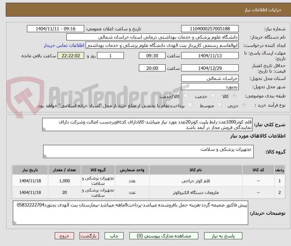The width and height of the screenshot is (291, 246).
Task: Click the remaining time field 22:22:02
Action: click(71, 55)
